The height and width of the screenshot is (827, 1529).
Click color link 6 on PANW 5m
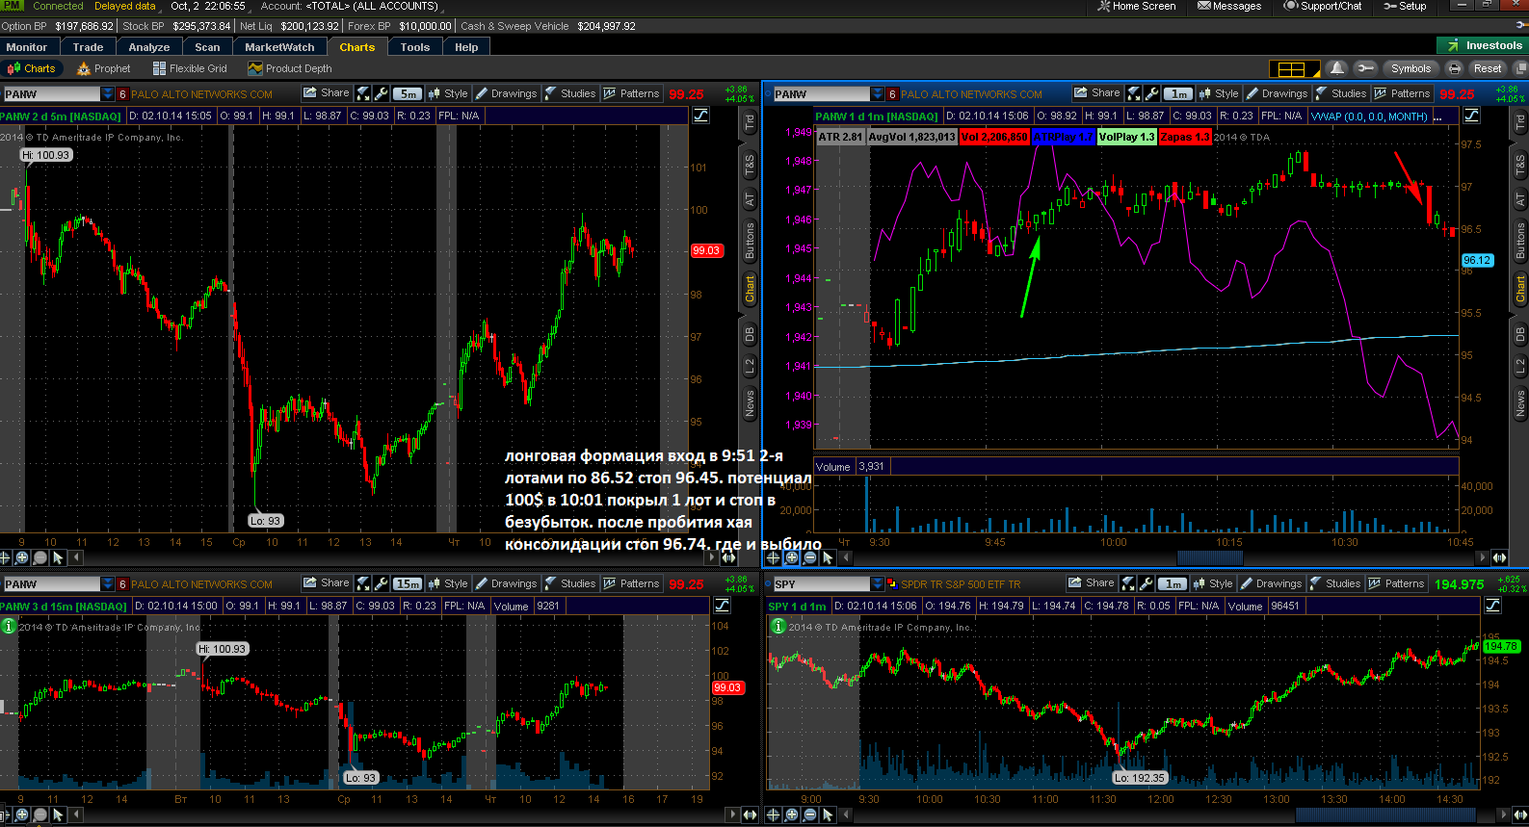122,93
